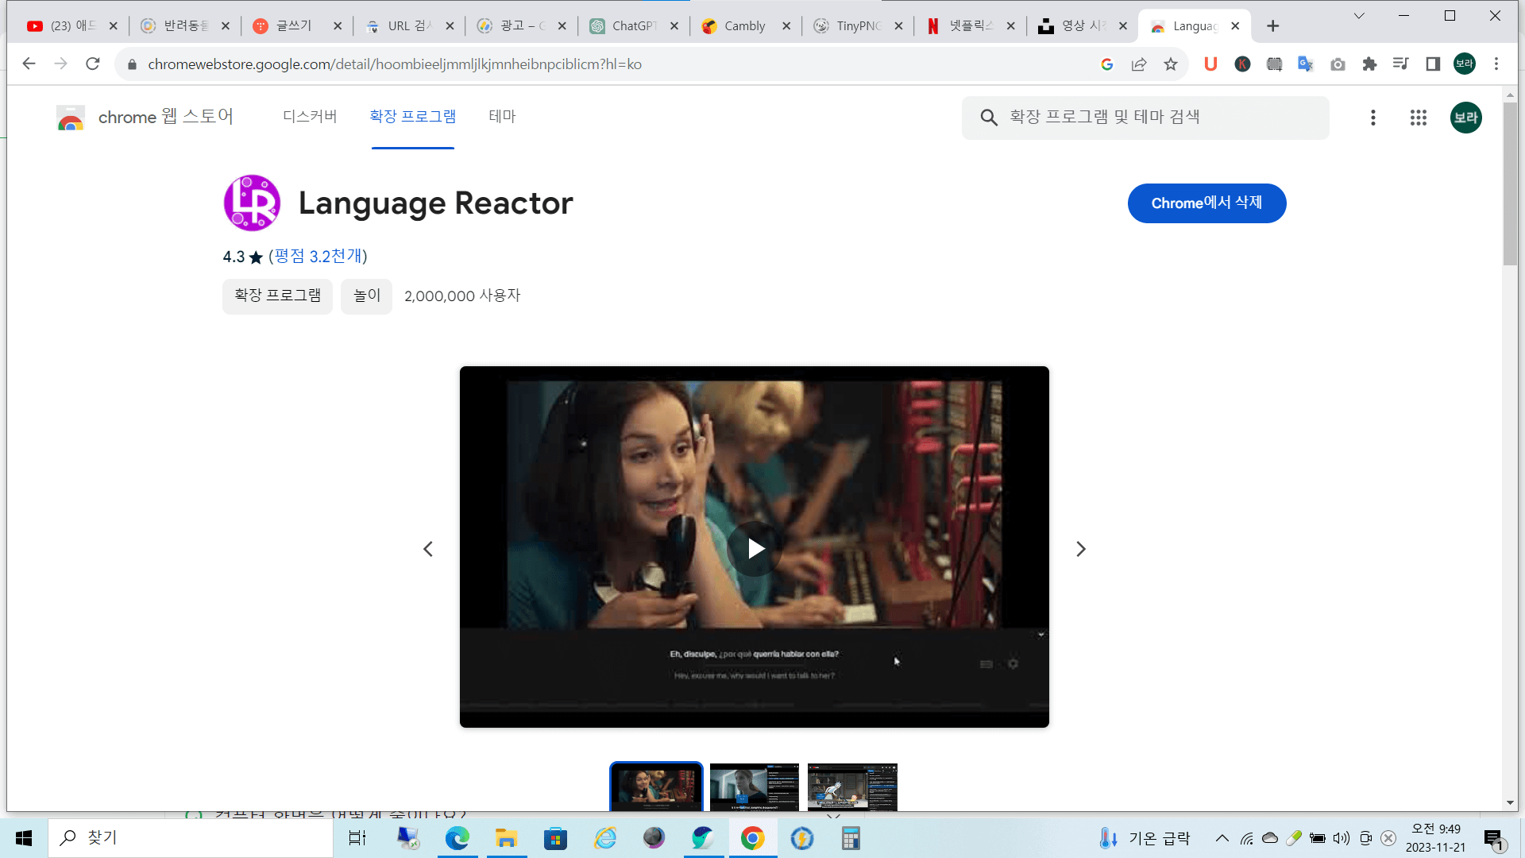1525x858 pixels.
Task: Switch to the Cambly tab
Action: (x=744, y=26)
